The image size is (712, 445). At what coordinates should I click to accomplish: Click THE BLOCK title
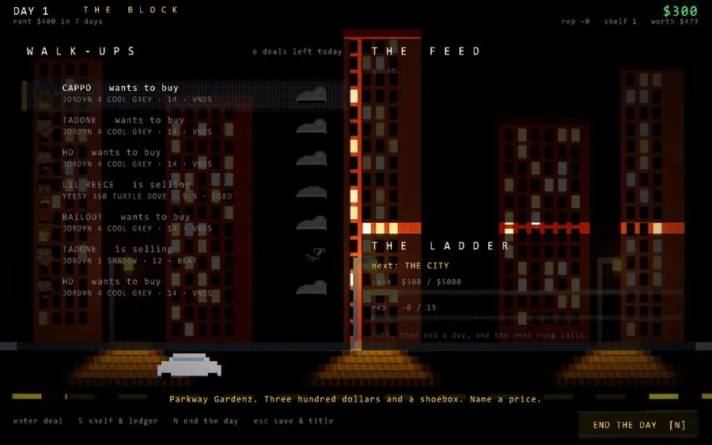coord(131,9)
